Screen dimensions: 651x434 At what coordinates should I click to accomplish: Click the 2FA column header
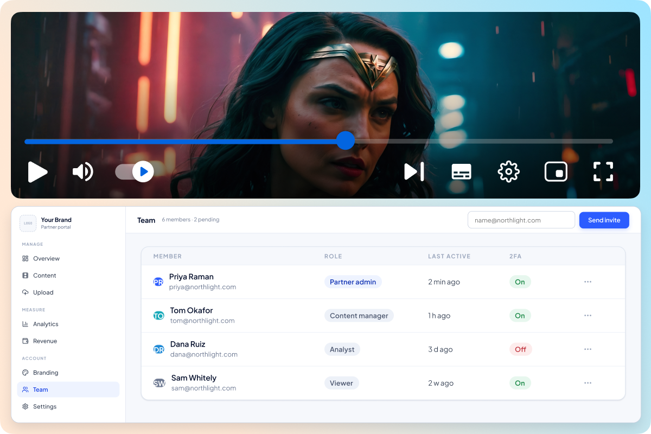pyautogui.click(x=515, y=257)
